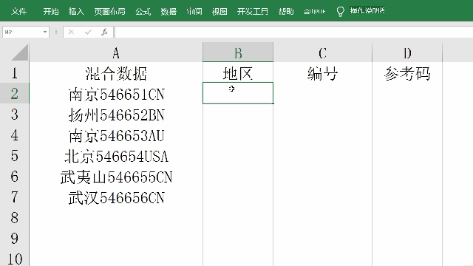The image size is (473, 266).
Task: Click the 地区 header cell
Action: click(238, 72)
